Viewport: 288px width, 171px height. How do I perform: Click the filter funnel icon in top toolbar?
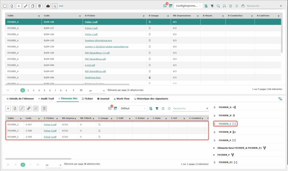[x=212, y=6]
